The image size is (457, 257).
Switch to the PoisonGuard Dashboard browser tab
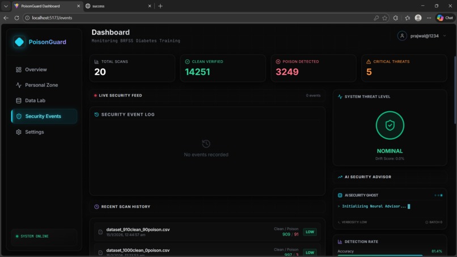tap(47, 6)
